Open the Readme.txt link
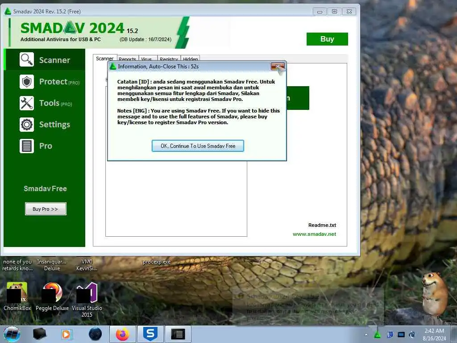Image resolution: width=457 pixels, height=343 pixels. [322, 225]
